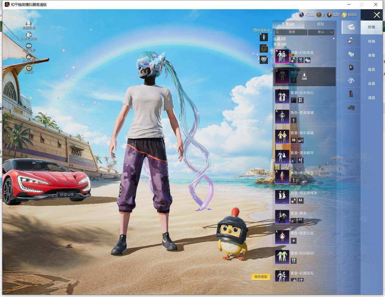Open the 更换形象 change avatar icon
The width and height of the screenshot is (385, 297).
29,23
